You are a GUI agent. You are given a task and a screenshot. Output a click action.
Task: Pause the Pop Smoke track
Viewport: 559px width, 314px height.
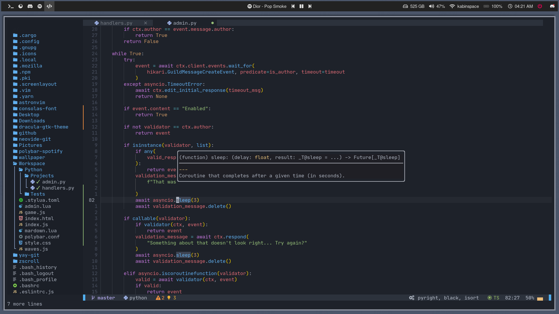click(x=301, y=6)
